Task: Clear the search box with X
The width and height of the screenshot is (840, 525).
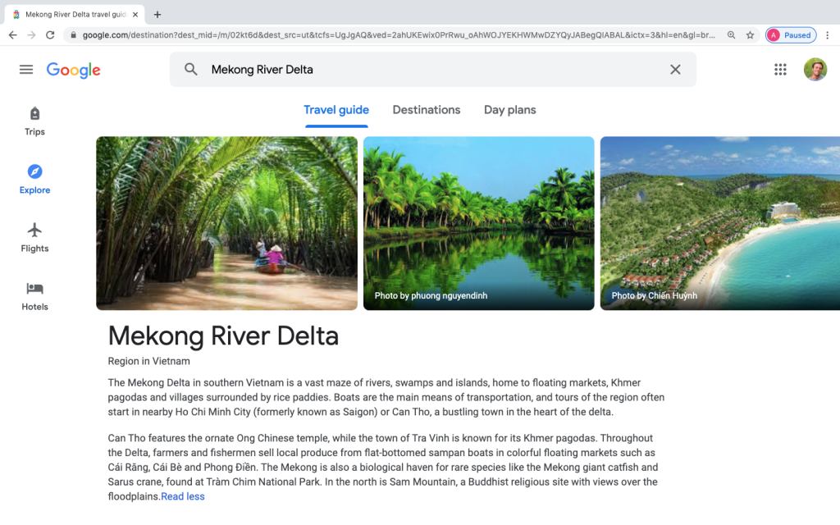Action: point(675,70)
